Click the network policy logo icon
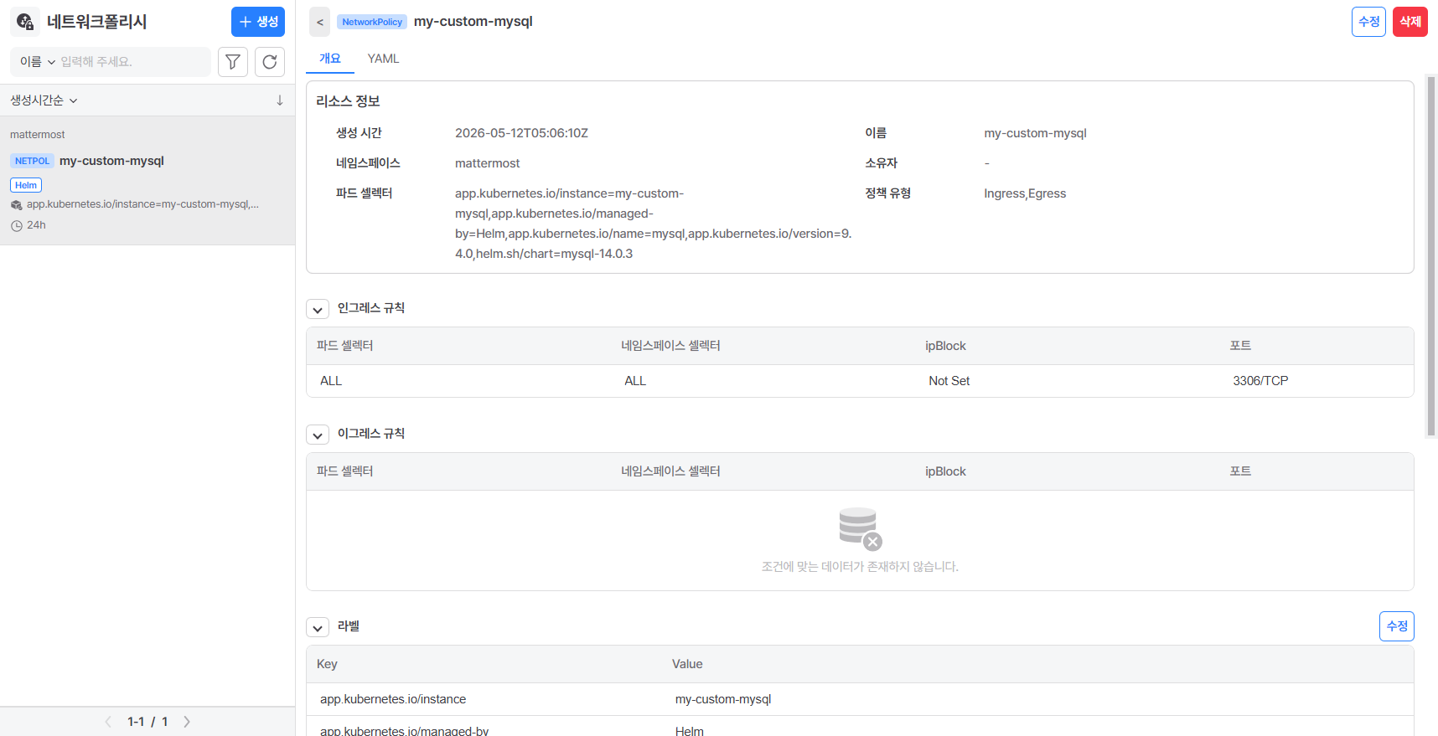 25,22
